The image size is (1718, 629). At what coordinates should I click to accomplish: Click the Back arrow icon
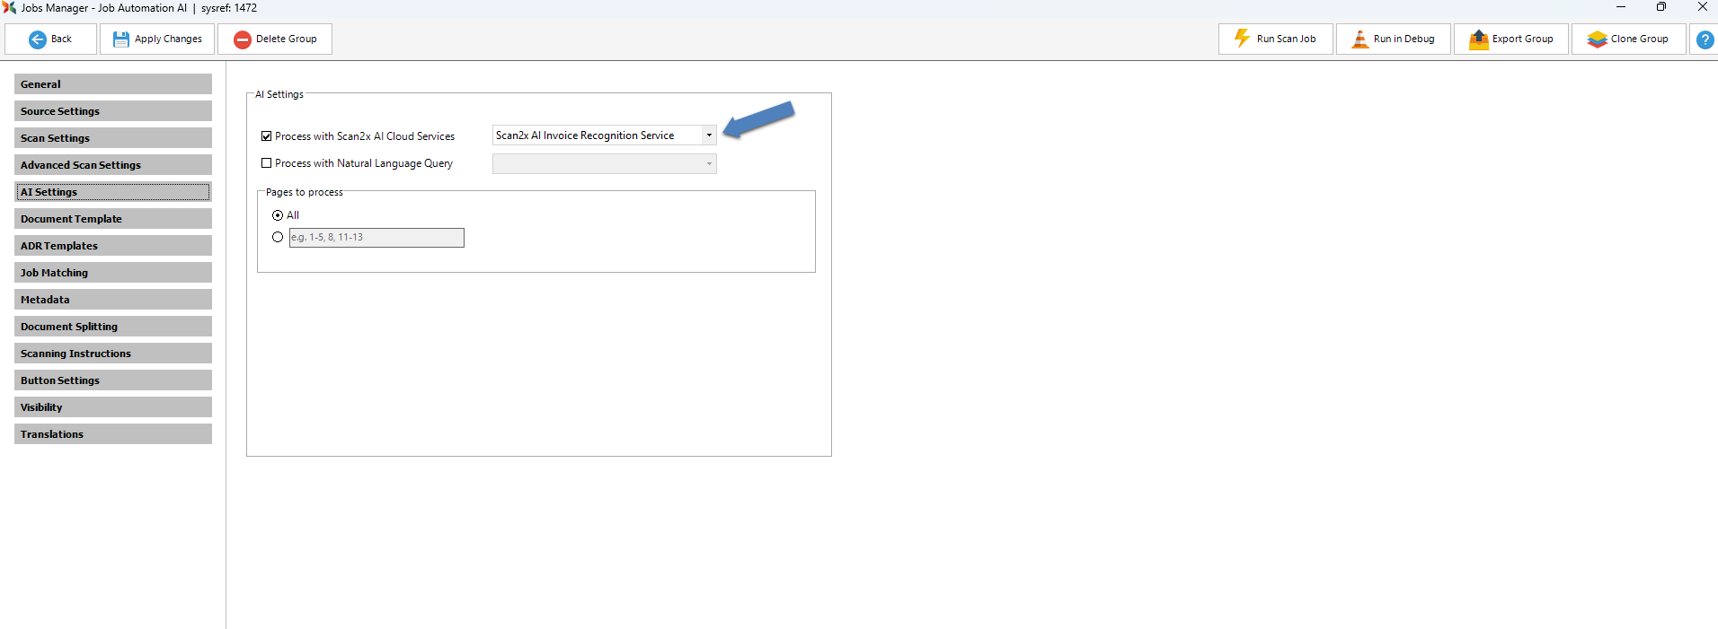pyautogui.click(x=38, y=39)
